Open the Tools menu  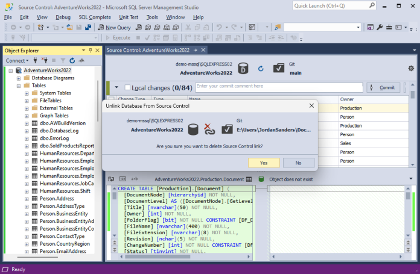[152, 17]
